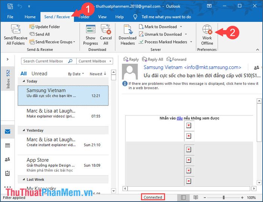
Task: Click the search magnifier icon
Action: click(70, 61)
